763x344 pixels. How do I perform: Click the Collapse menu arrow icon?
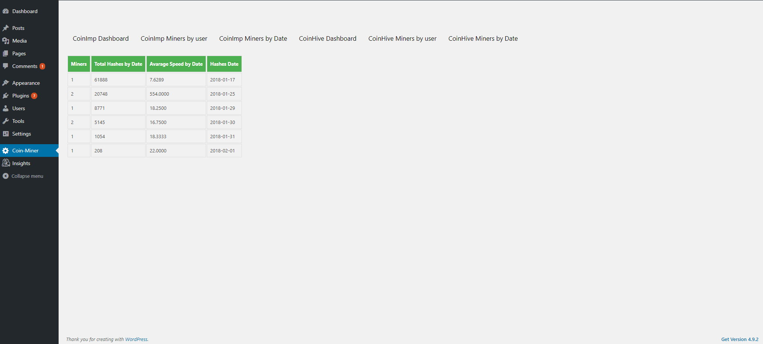(x=6, y=176)
